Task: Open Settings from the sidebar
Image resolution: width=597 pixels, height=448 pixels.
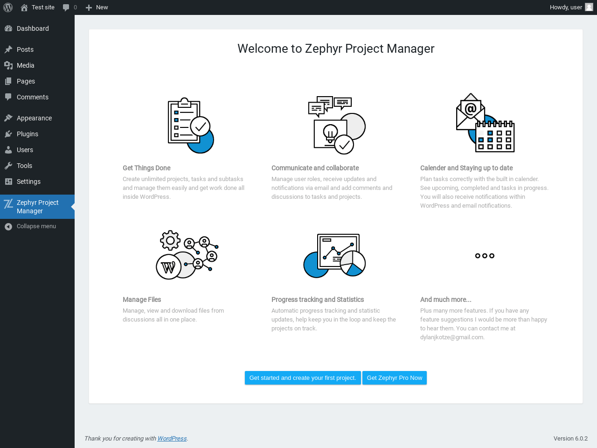Action: tap(37, 182)
